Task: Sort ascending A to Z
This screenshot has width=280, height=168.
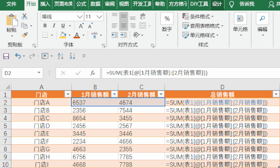Action: 60,56
